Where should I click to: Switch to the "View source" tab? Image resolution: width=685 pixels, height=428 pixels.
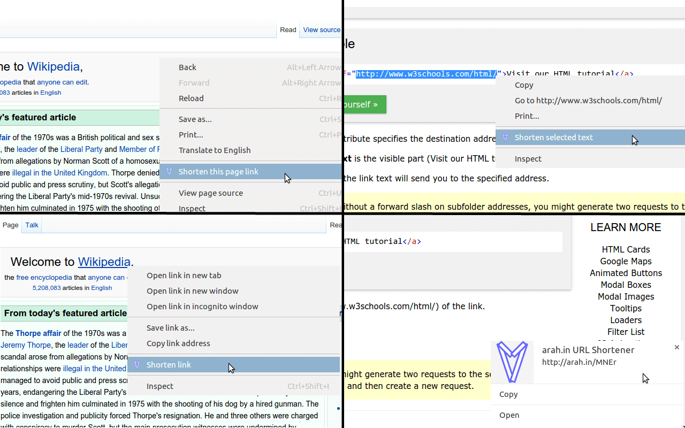(x=322, y=29)
